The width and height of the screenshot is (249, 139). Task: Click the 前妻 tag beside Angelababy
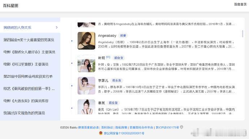[123, 36]
